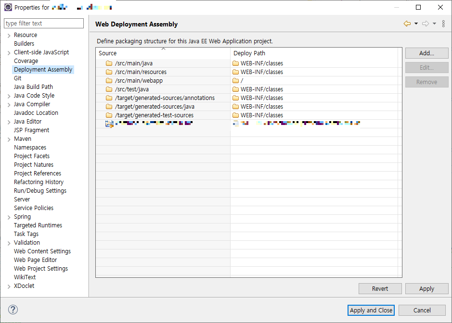Open the forward-button history dropdown
This screenshot has width=452, height=323.
click(x=435, y=24)
